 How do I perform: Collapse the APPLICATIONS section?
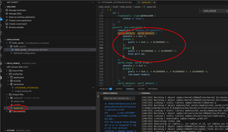[5, 39]
